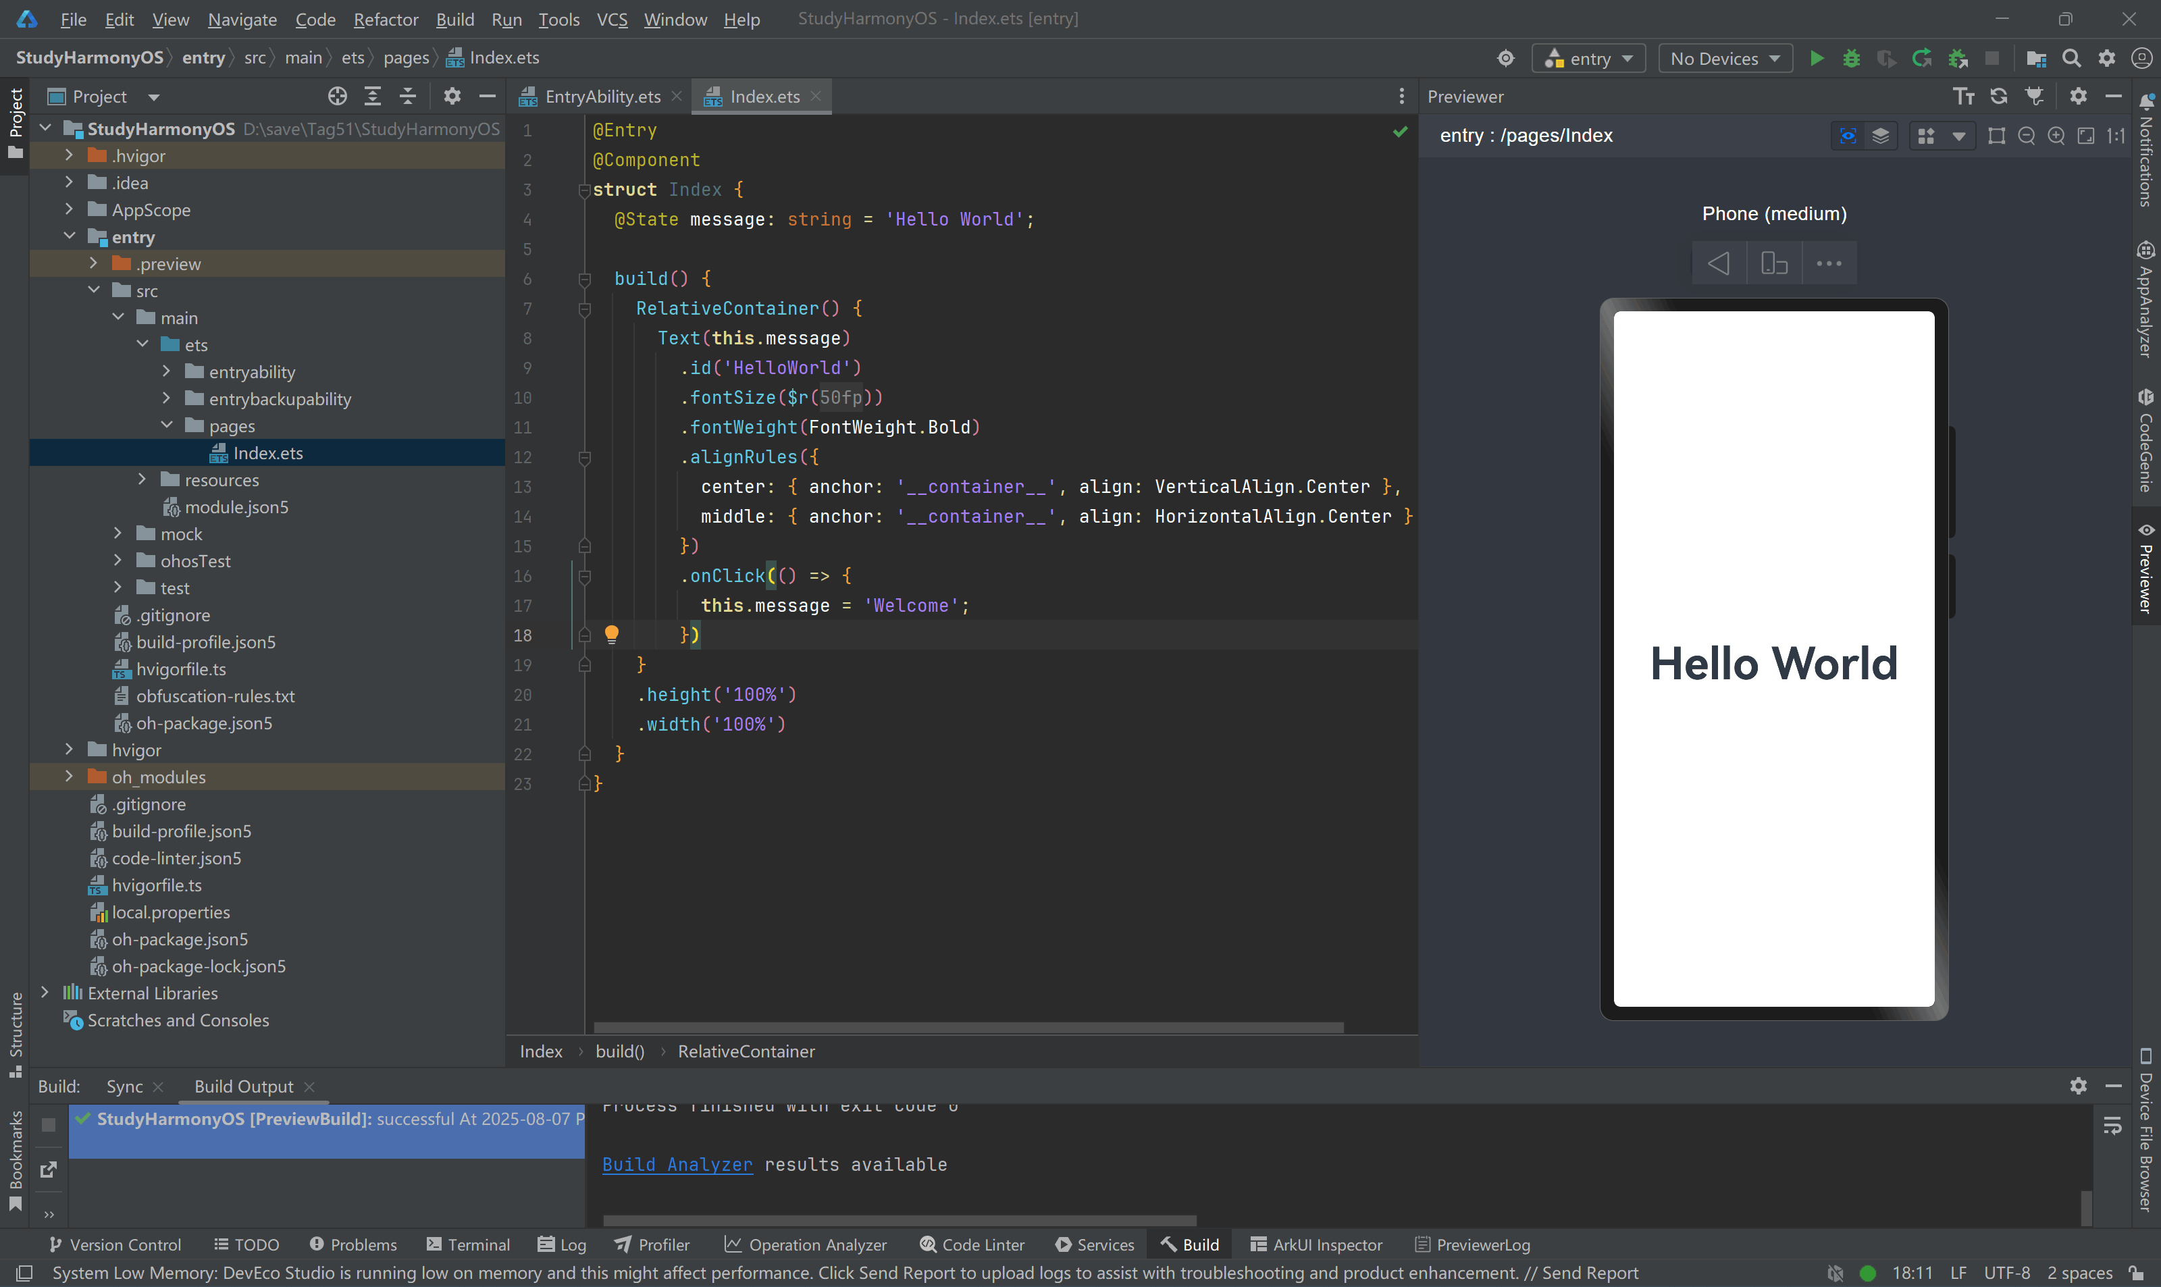Open the No Devices dropdown
The image size is (2161, 1287).
[x=1724, y=58]
